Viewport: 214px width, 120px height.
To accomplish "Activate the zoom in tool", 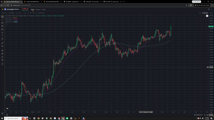I will click(x=2, y=46).
